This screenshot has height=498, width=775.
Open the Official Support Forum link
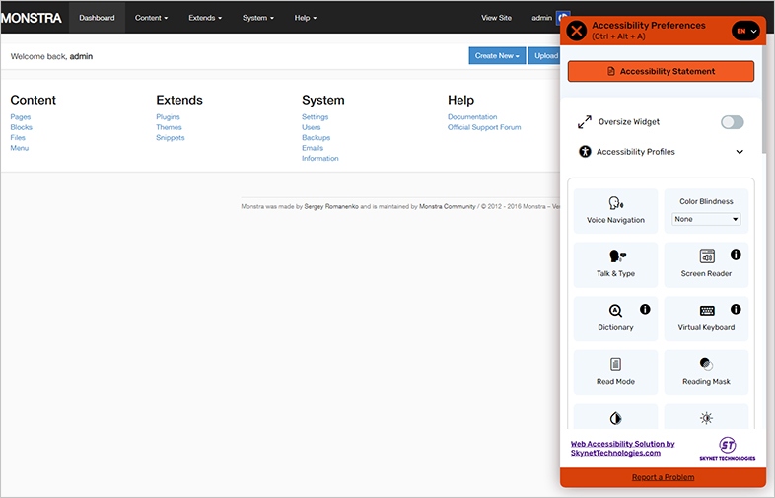tap(484, 127)
